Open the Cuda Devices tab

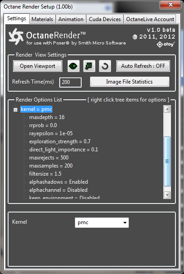click(105, 19)
